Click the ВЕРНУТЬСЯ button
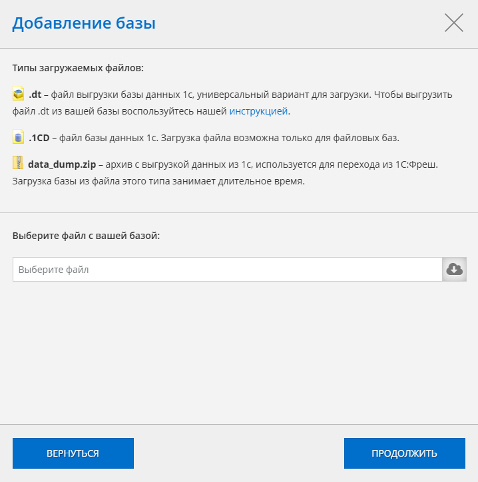The image size is (478, 482). tap(73, 453)
